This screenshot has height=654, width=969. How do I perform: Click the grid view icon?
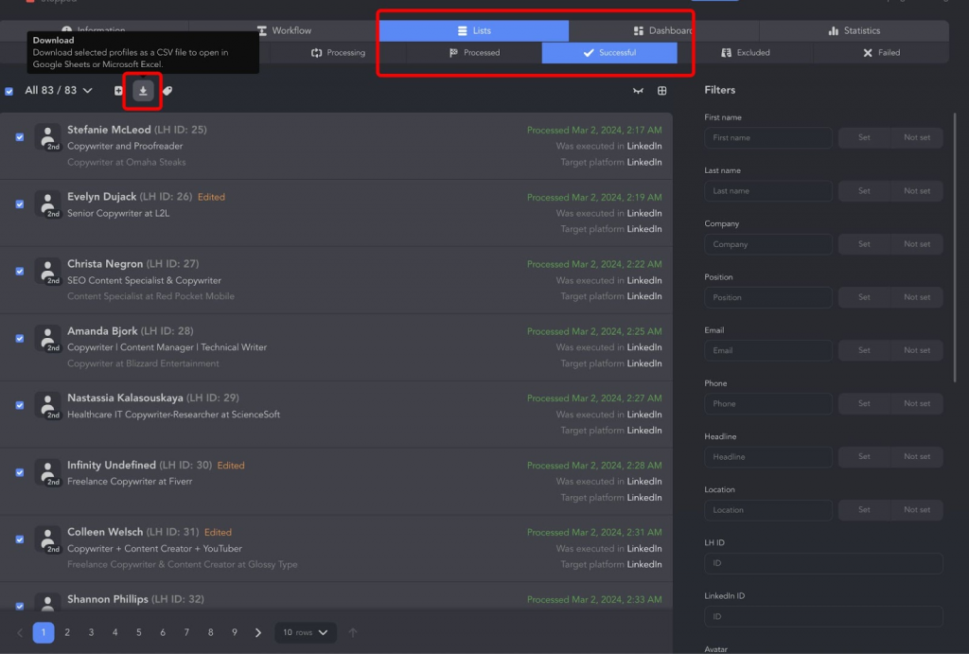coord(662,91)
